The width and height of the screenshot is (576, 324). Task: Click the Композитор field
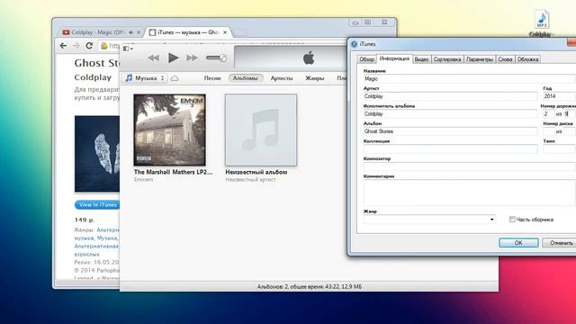click(x=469, y=166)
